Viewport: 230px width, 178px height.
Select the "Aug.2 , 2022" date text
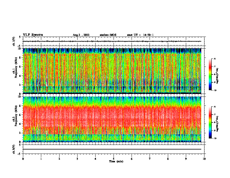point(81,35)
